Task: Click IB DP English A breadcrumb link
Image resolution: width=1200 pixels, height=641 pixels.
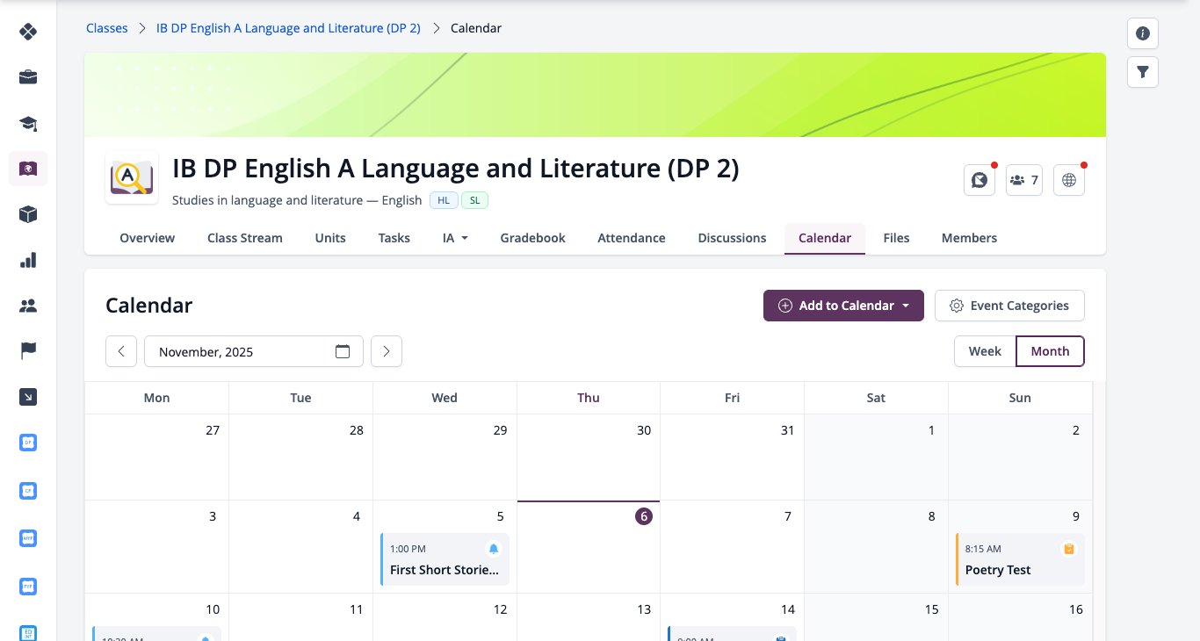Action: (288, 28)
